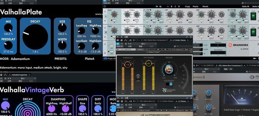Load next preset in L2 Waves toolbar
The width and height of the screenshot is (259, 116).
click(166, 110)
